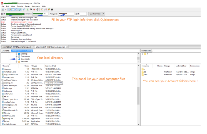Toggle the message log display
This screenshot has width=207, height=134.
pos(10,9)
